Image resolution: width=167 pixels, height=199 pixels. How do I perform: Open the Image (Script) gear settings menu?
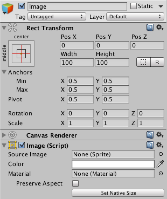(160, 145)
